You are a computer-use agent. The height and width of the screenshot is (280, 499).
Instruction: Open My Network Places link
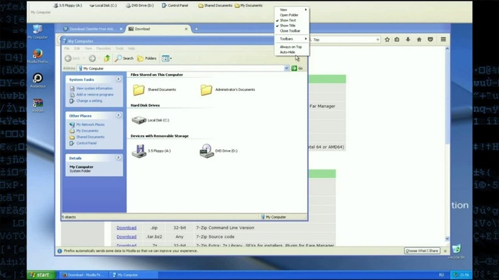click(90, 124)
